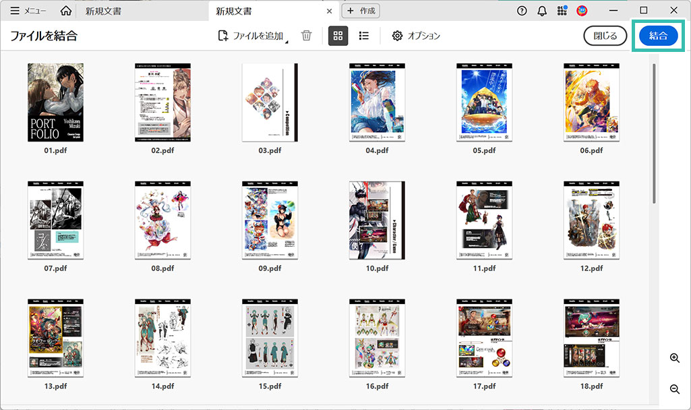Click the Home icon in title bar

[x=65, y=11]
